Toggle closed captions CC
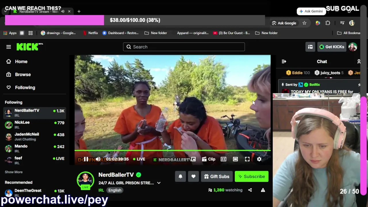Image resolution: width=368 pixels, height=207 pixels. [223, 159]
